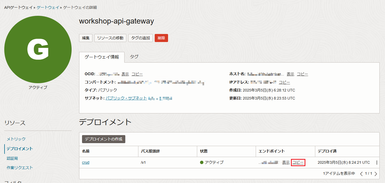This screenshot has height=183, width=385.
Task: Copy the hostname
Action: tap(302, 74)
